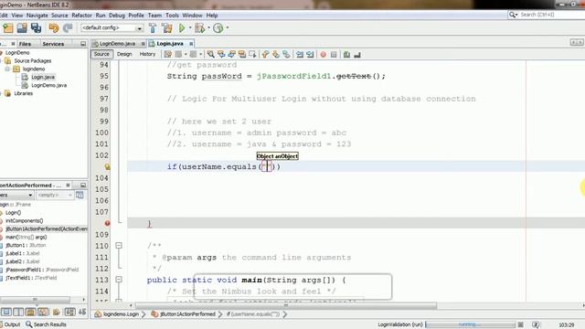The image size is (585, 329).
Task: Click the Find Previous Occurrence icon in editor toolbar
Action: point(221,55)
